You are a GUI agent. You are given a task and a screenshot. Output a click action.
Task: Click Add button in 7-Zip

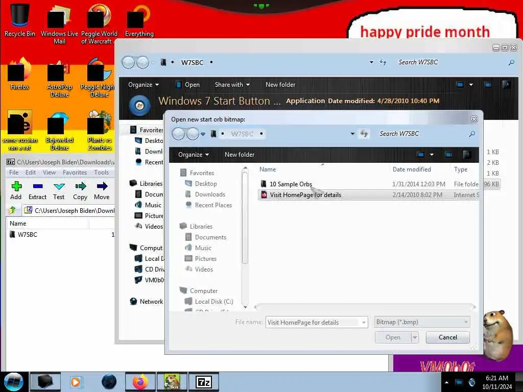[x=16, y=191]
